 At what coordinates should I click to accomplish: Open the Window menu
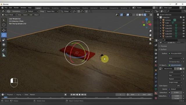click(x=23, y=8)
